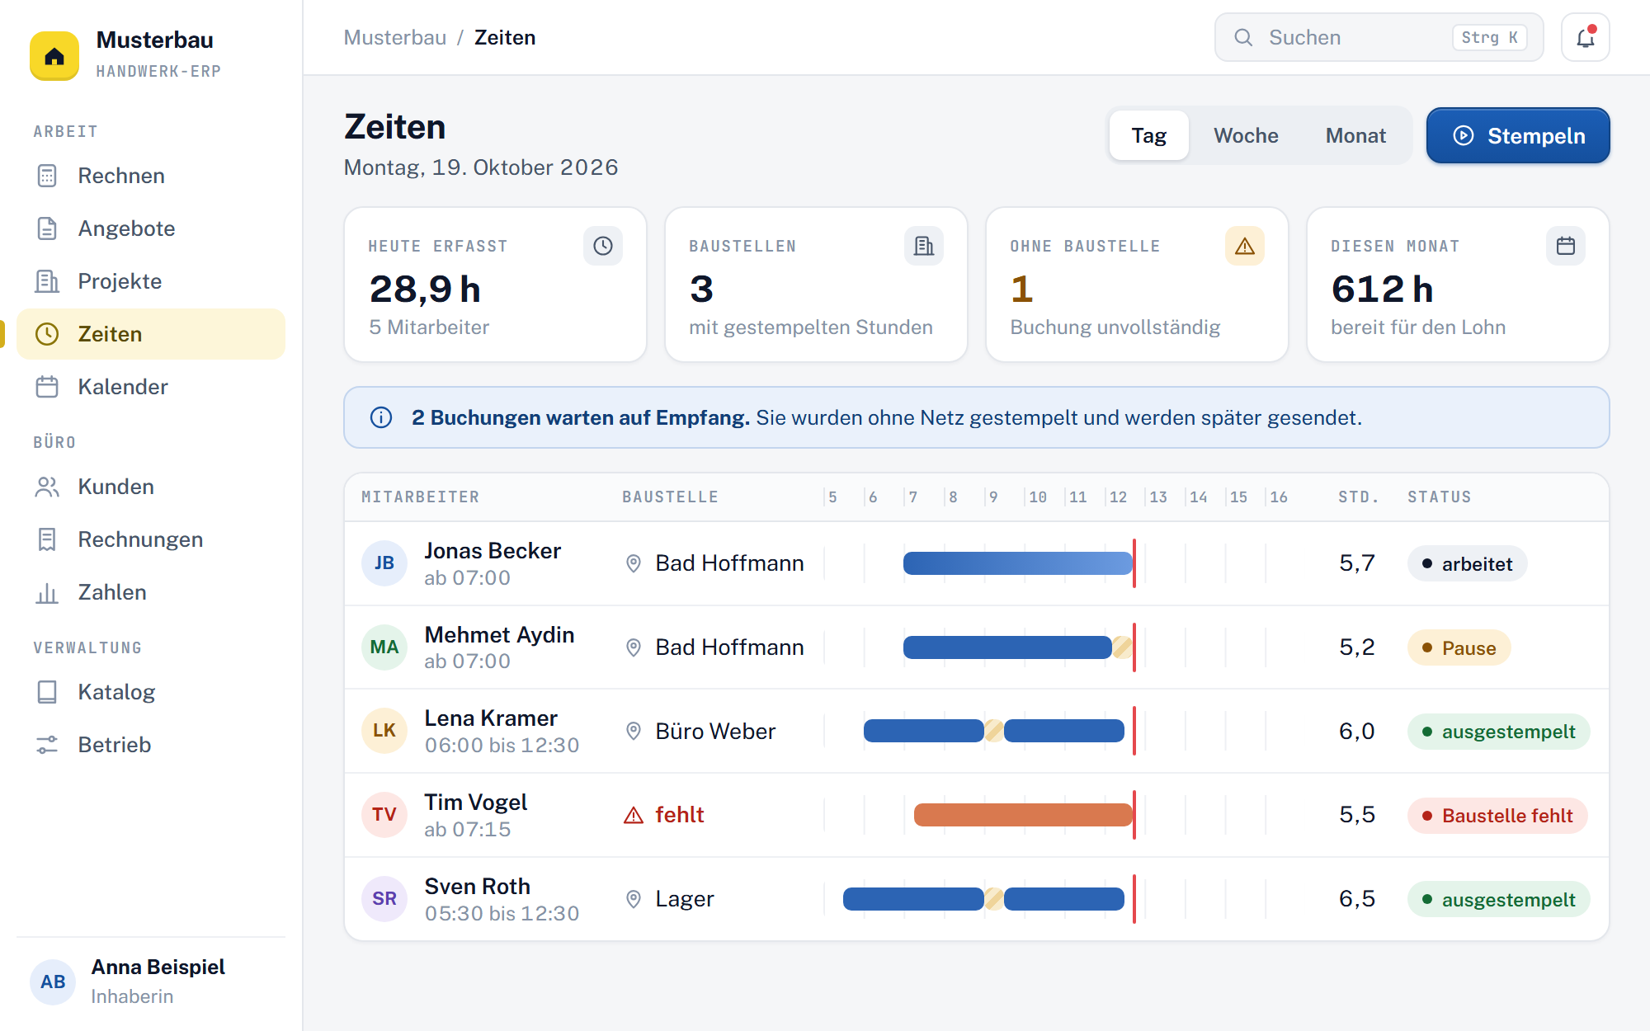Click the sliders icon beside Betrieb
The image size is (1650, 1031).
click(x=47, y=745)
